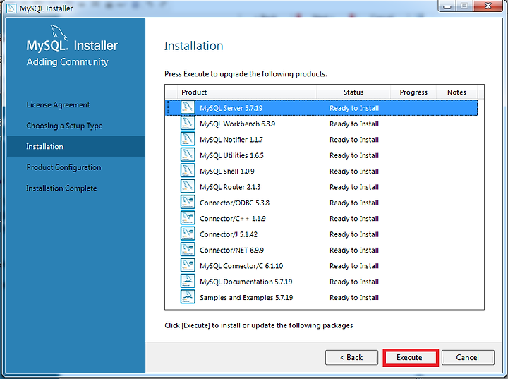Select the MySQL Connector/C 6.1.10 row text
The height and width of the screenshot is (379, 508).
pyautogui.click(x=241, y=266)
